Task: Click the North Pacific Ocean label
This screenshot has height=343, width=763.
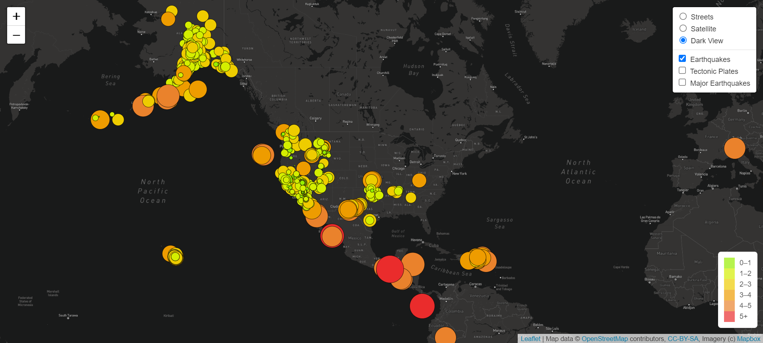Action: tap(153, 191)
